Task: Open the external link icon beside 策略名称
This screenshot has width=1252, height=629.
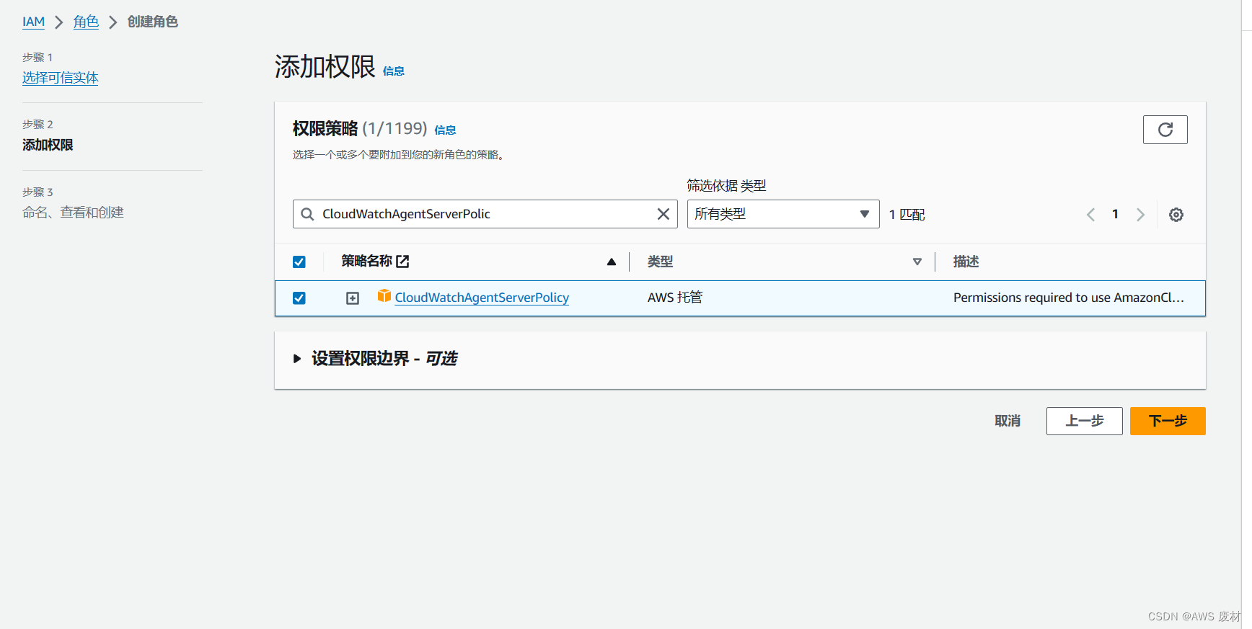Action: coord(402,262)
